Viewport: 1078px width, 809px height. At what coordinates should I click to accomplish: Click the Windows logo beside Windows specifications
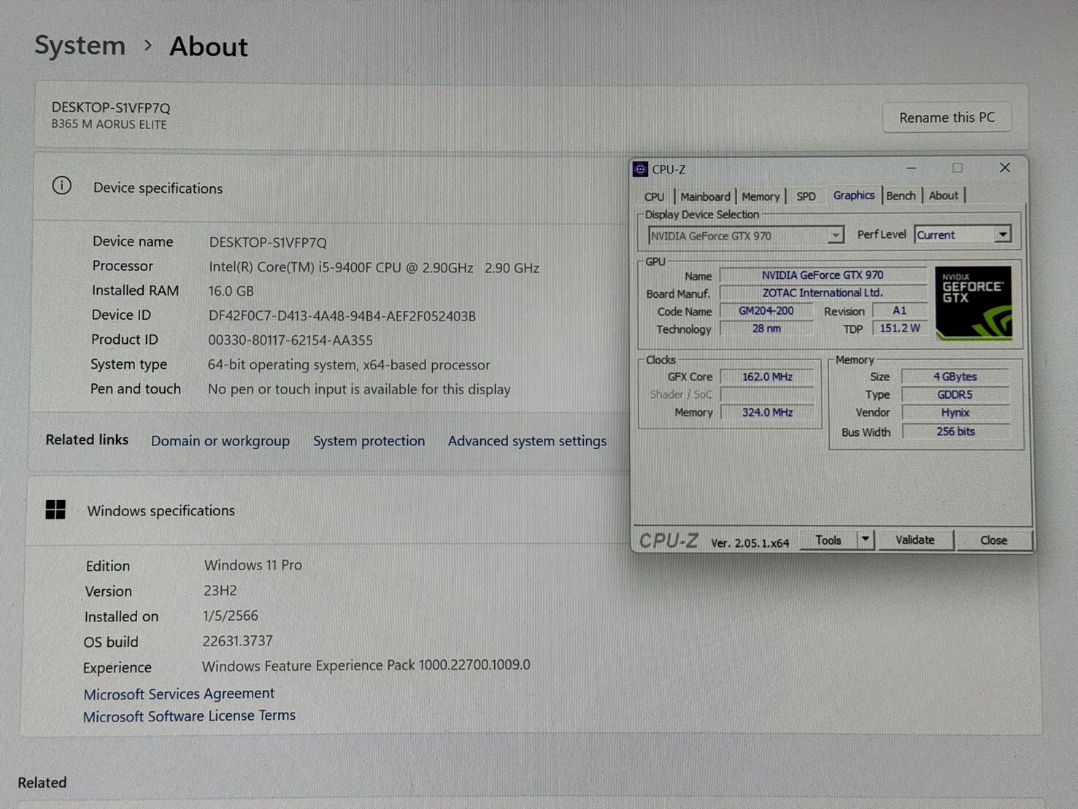coord(55,510)
